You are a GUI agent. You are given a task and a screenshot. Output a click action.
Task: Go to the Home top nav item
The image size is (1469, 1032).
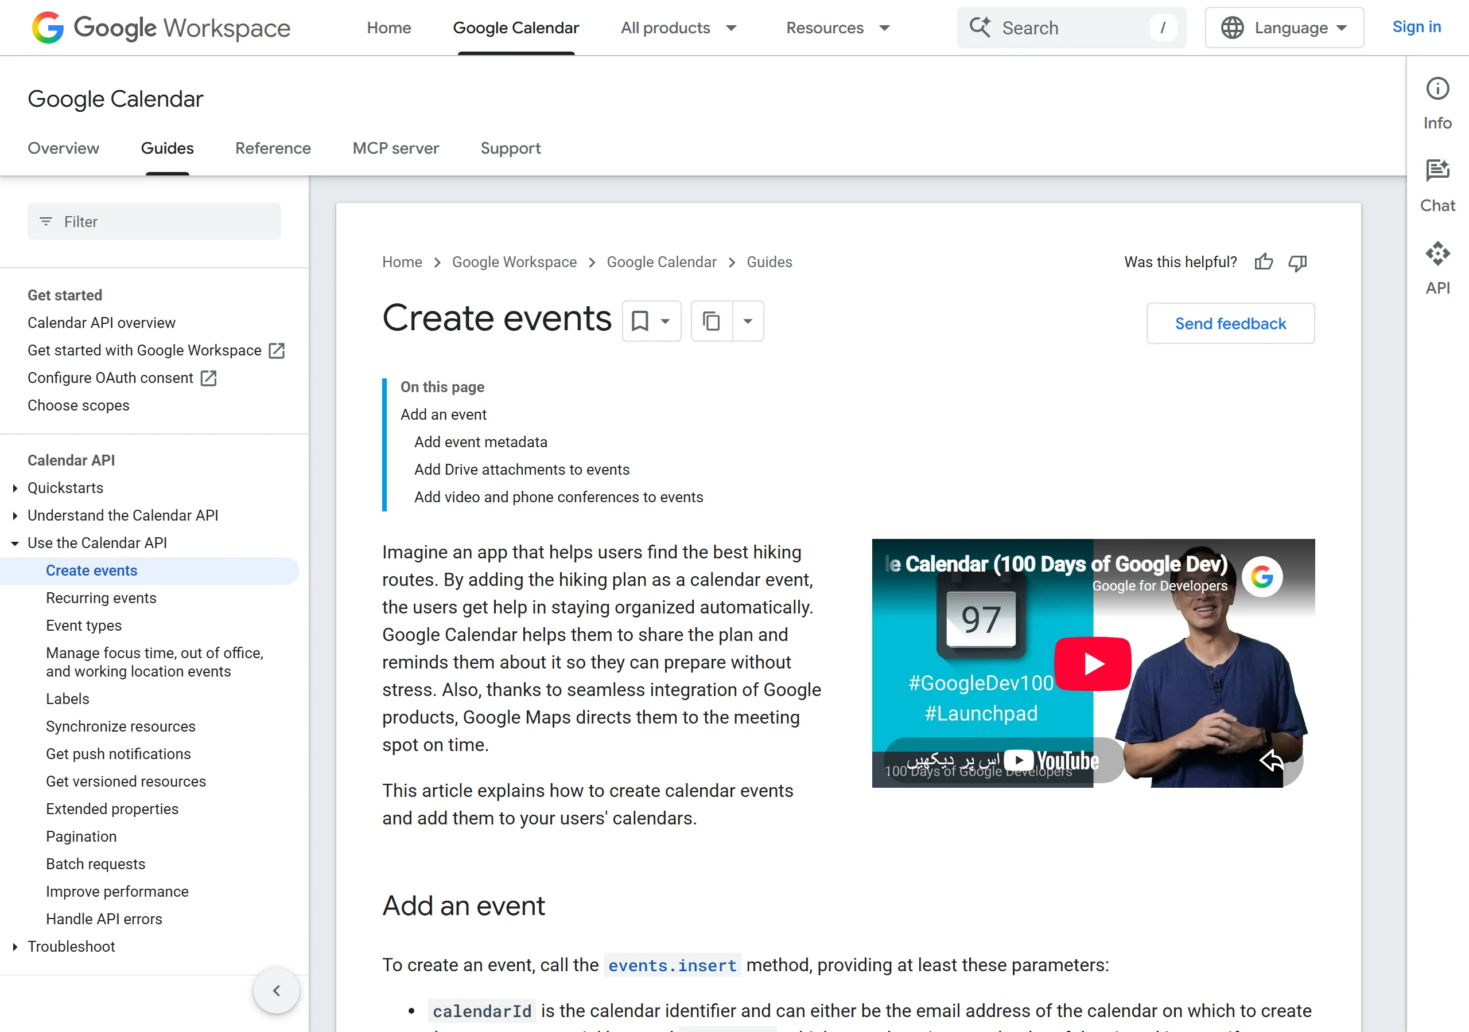coord(389,28)
